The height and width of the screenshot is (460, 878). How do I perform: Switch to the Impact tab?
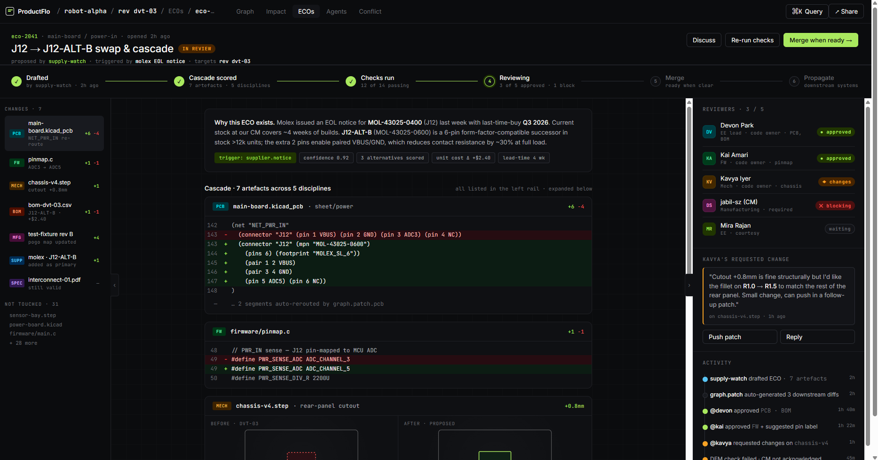tap(276, 11)
